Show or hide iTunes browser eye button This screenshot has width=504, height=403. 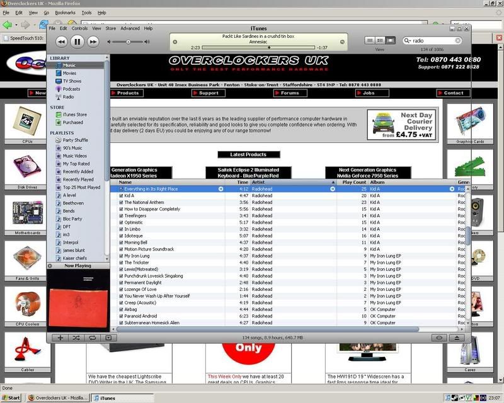coord(439,338)
